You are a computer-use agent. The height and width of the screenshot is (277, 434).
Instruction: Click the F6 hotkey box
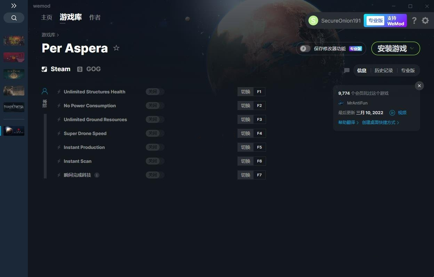(x=259, y=161)
